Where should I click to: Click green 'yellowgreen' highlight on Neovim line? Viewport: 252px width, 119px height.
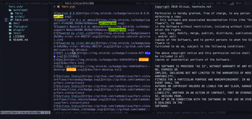coord(117,30)
